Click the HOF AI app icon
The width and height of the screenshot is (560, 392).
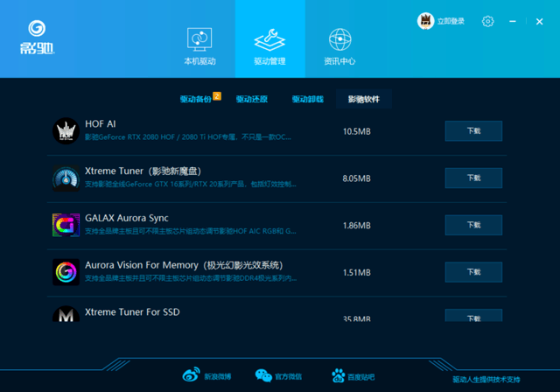pyautogui.click(x=66, y=131)
